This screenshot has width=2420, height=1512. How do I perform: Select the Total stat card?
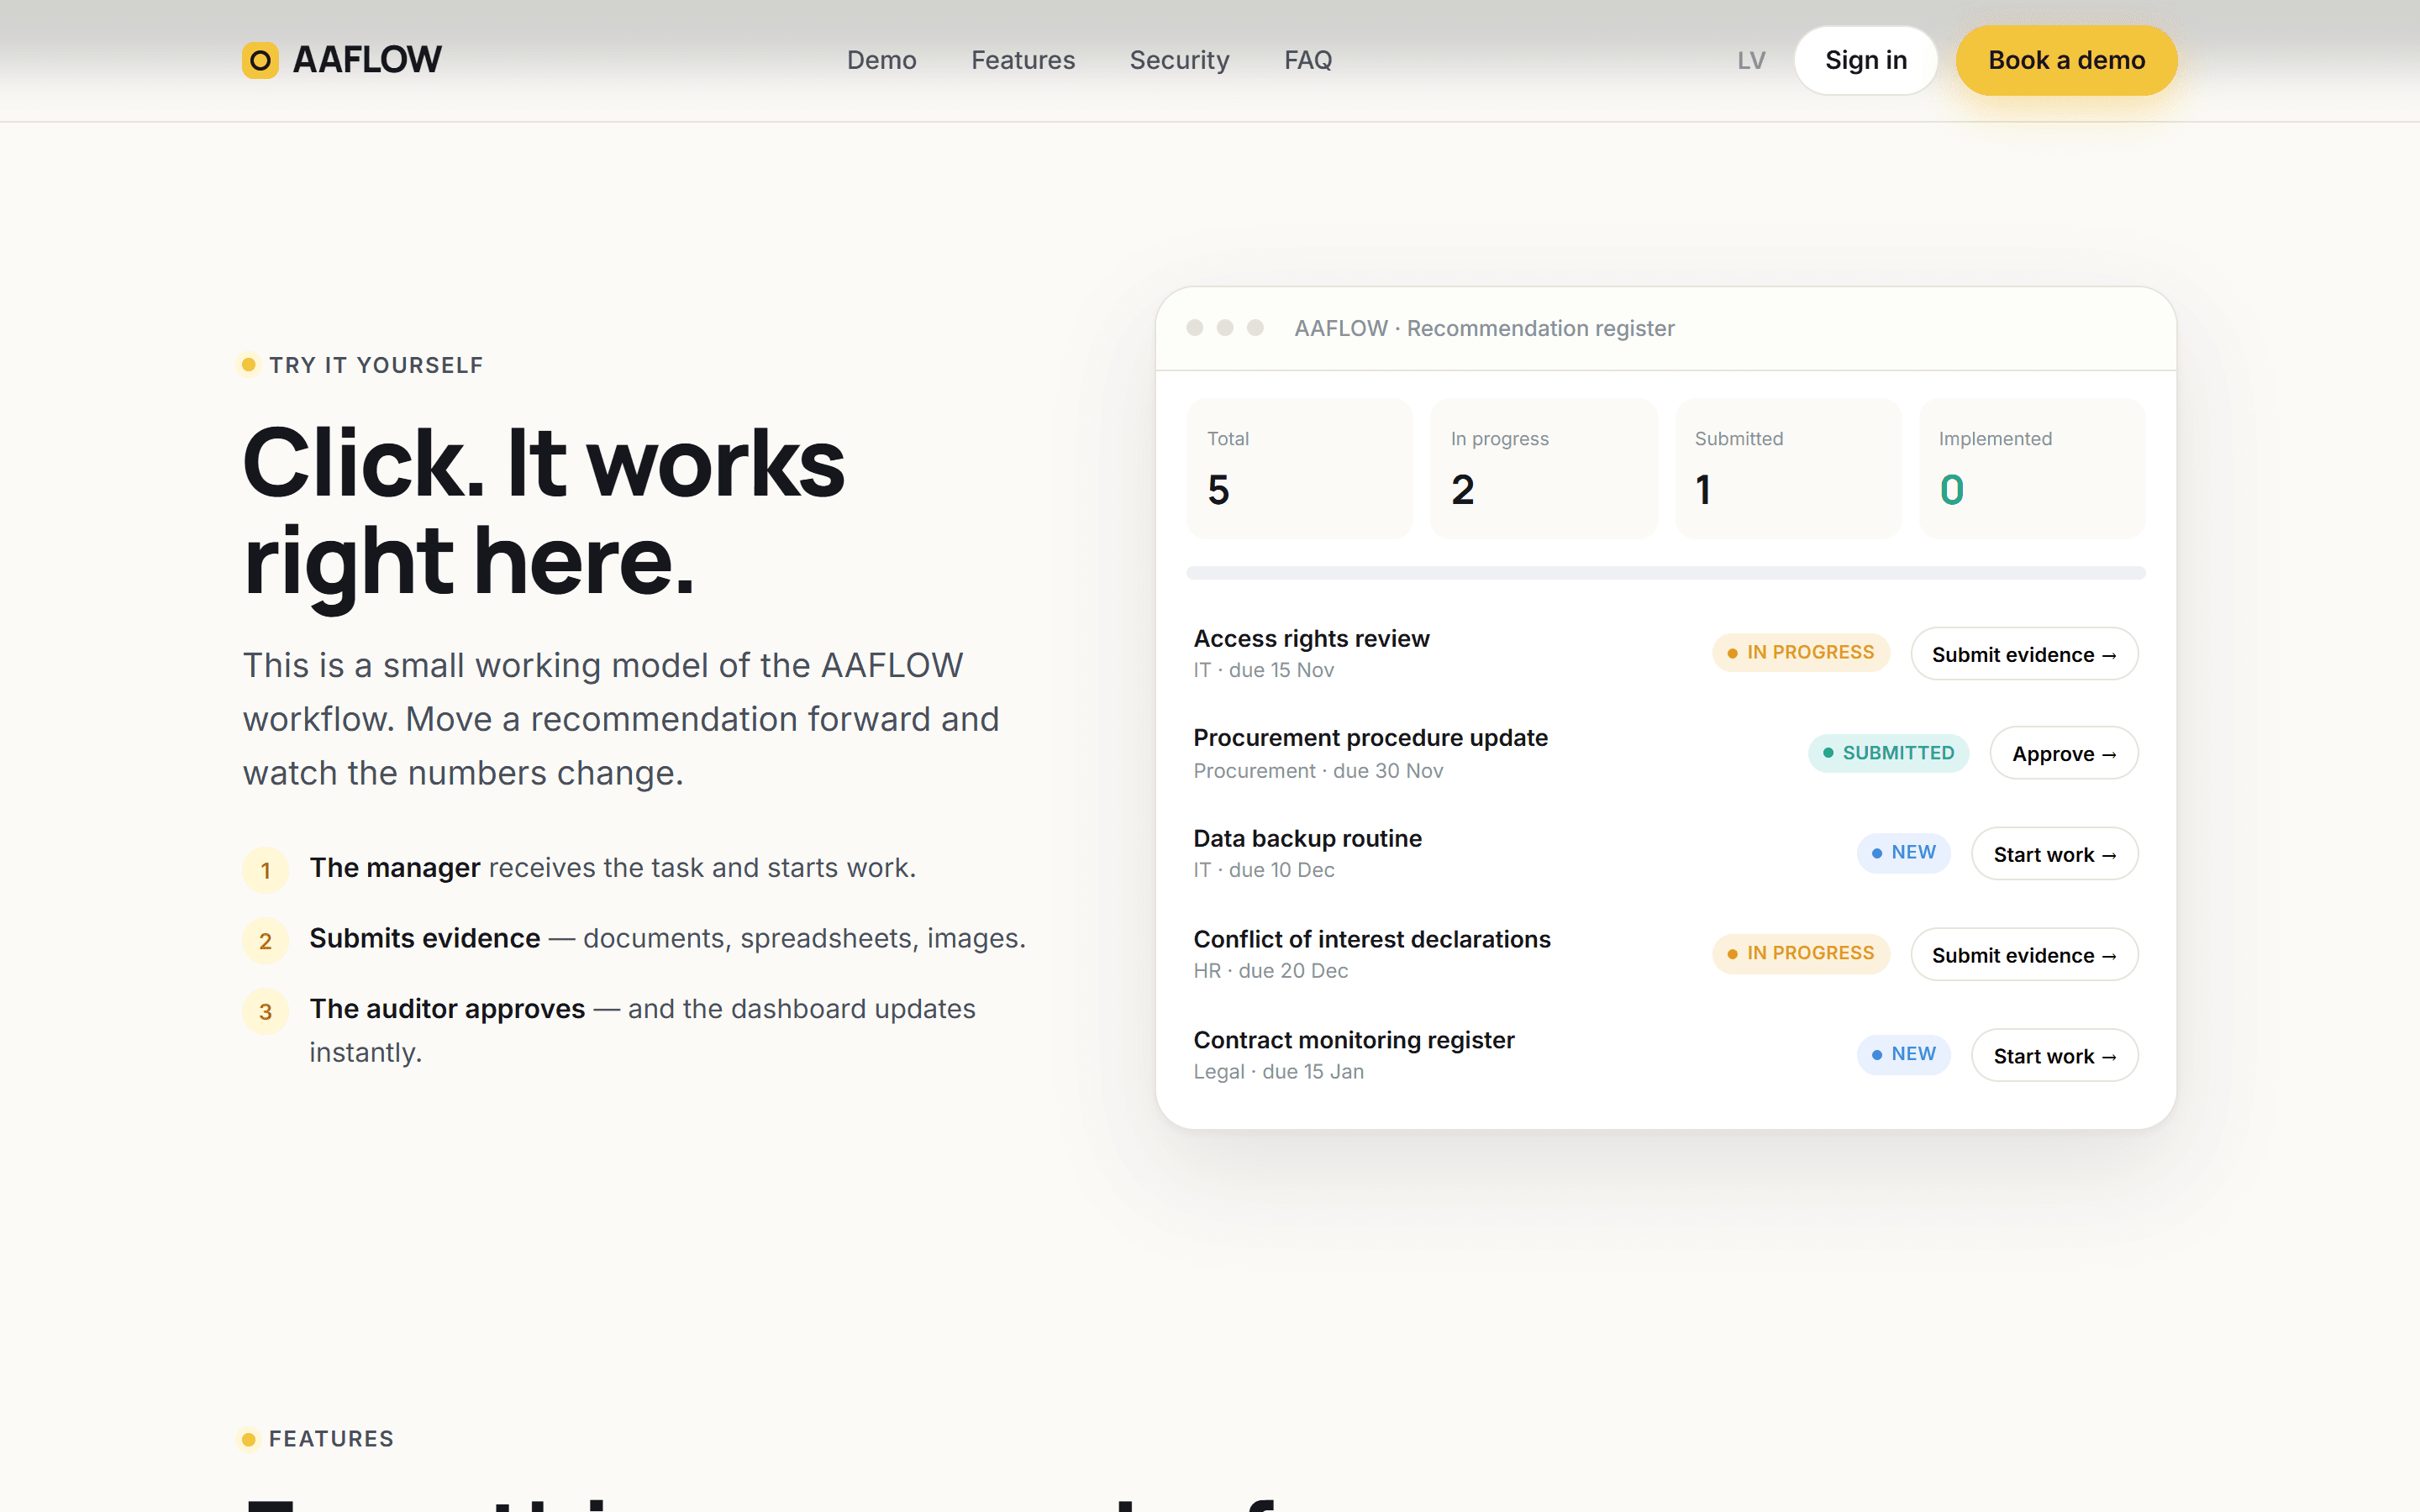point(1299,469)
